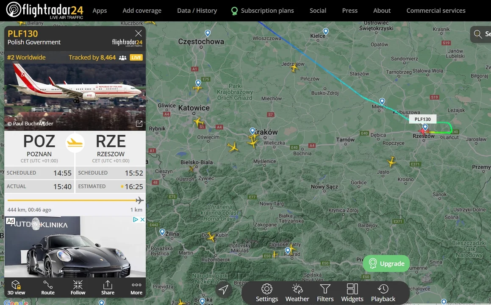Image resolution: width=491 pixels, height=305 pixels.
Task: Open the Widgets panel
Action: (352, 293)
